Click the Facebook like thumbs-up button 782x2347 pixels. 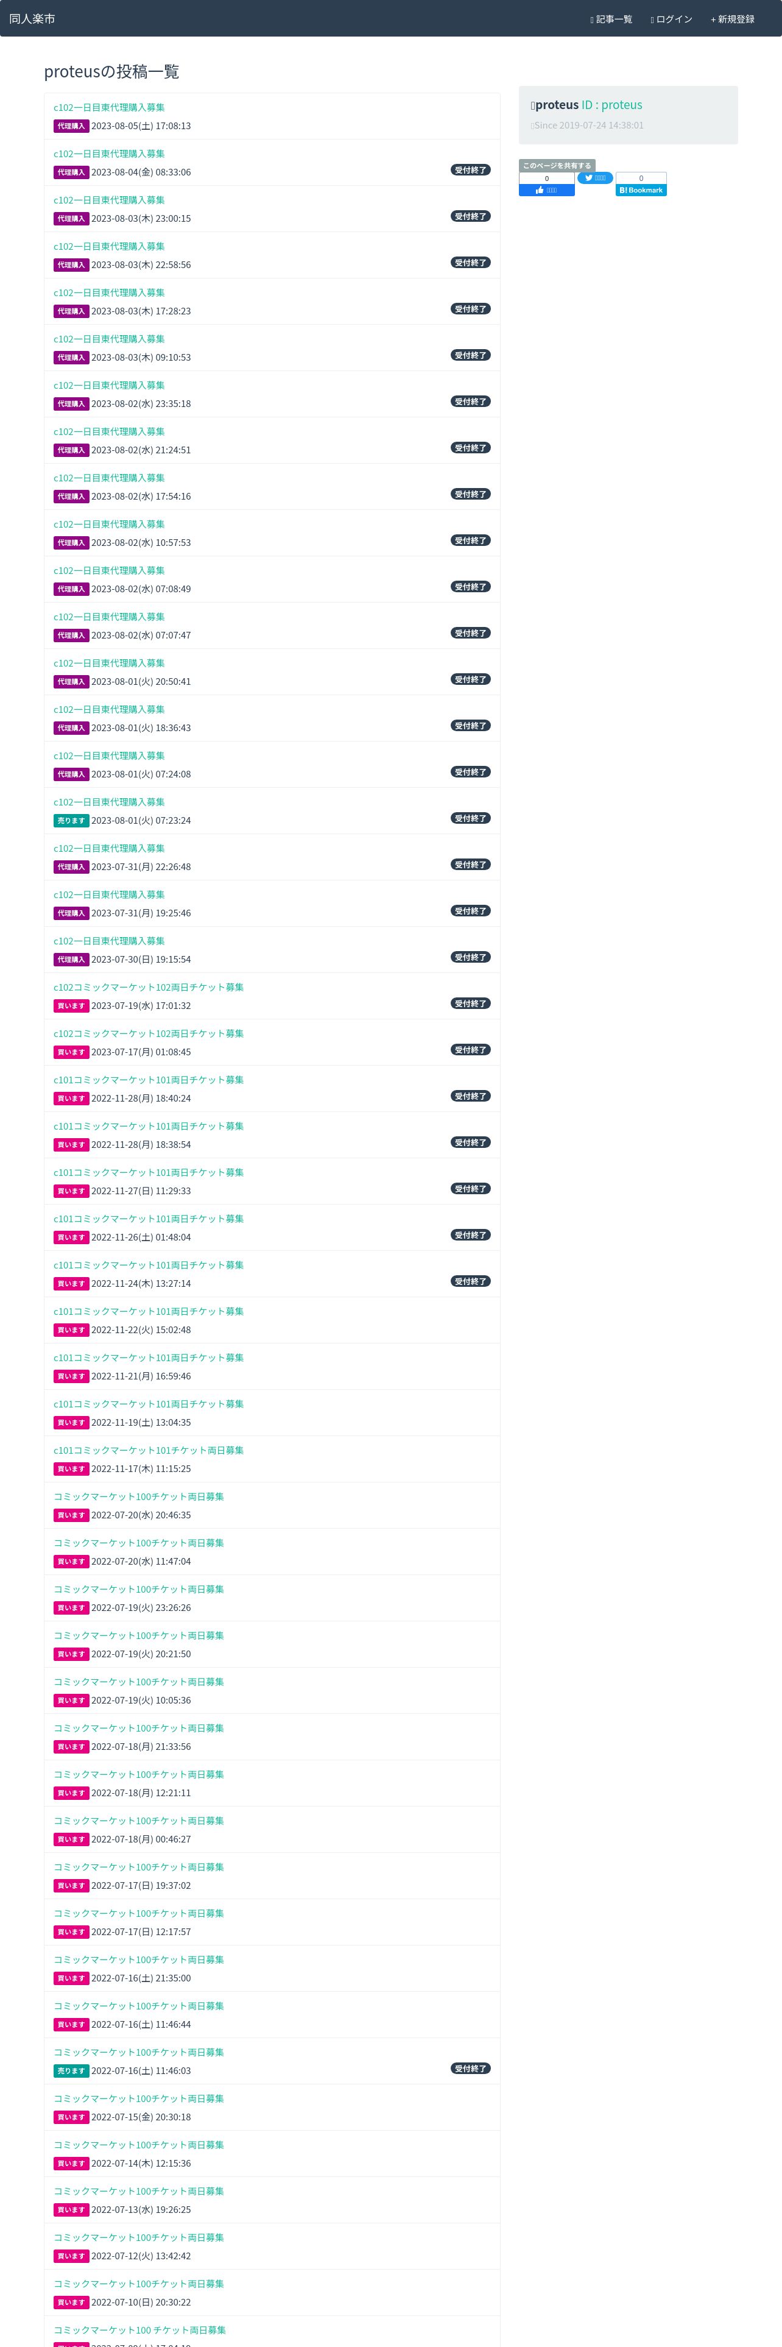click(546, 189)
